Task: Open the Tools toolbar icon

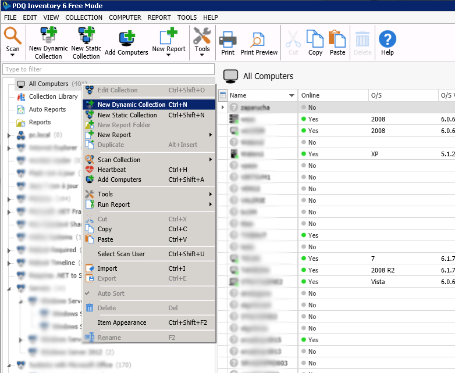Action: (x=202, y=37)
